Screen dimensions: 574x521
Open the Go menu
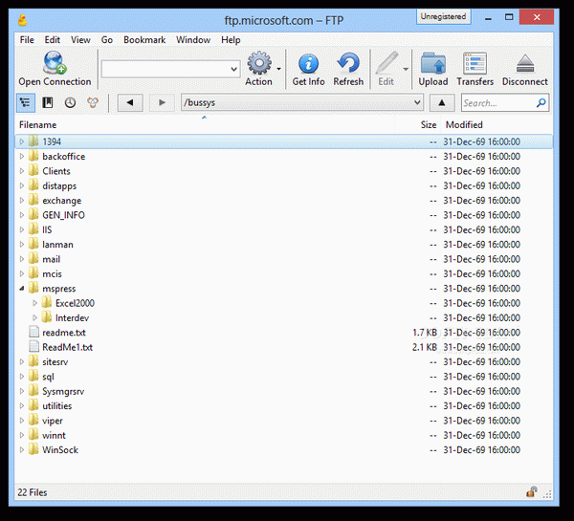pyautogui.click(x=107, y=40)
